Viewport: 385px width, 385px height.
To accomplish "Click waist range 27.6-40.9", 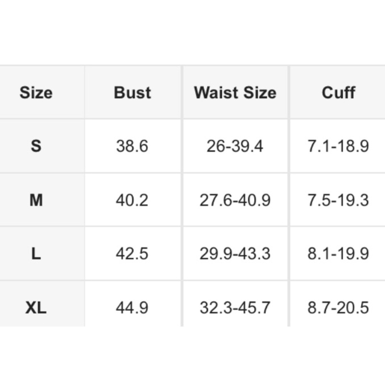I will click(x=235, y=200).
